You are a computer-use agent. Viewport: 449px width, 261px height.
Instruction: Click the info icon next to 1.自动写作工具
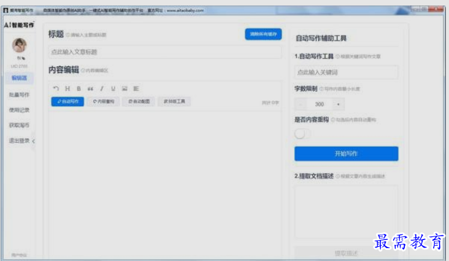[x=337, y=56]
